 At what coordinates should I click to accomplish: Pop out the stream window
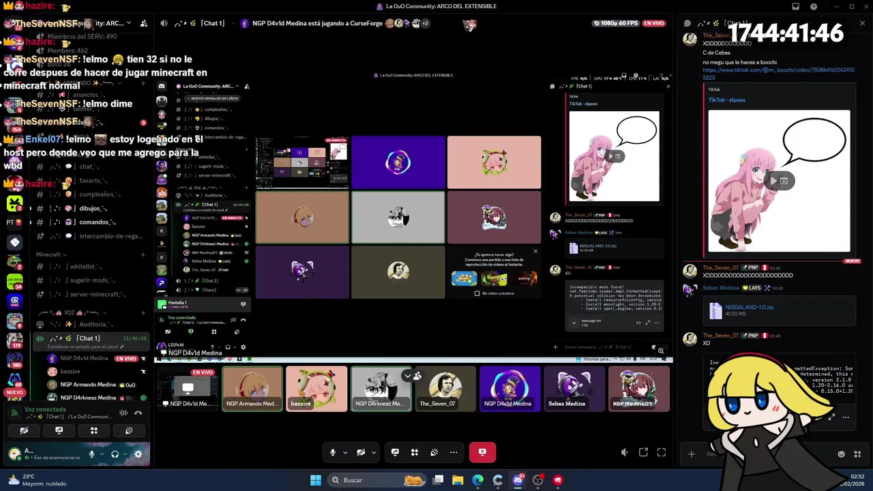643,452
